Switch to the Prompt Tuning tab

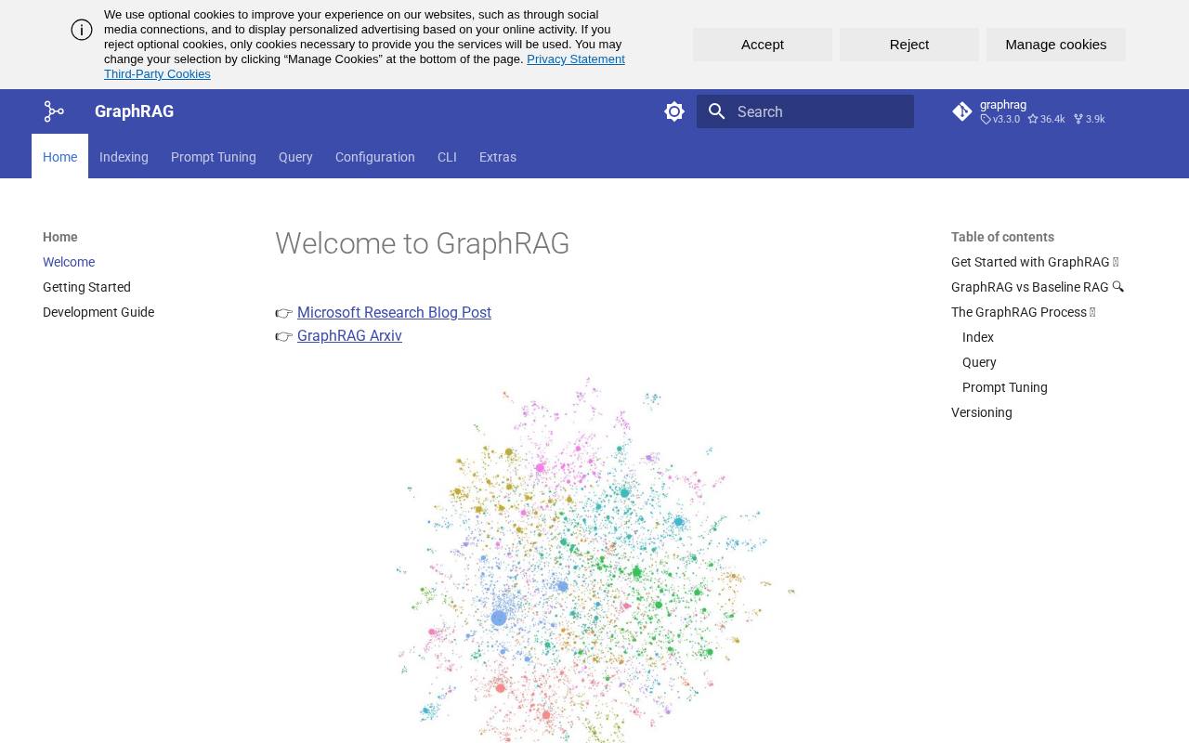pyautogui.click(x=214, y=157)
